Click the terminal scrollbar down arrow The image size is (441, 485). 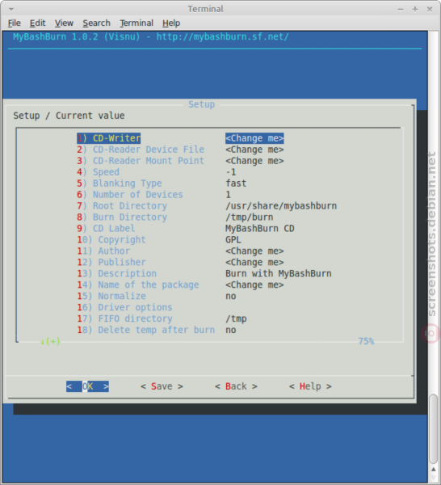click(434, 479)
